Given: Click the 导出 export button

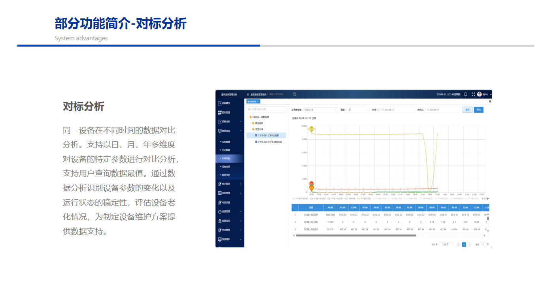Looking at the screenshot, I should pyautogui.click(x=478, y=110).
